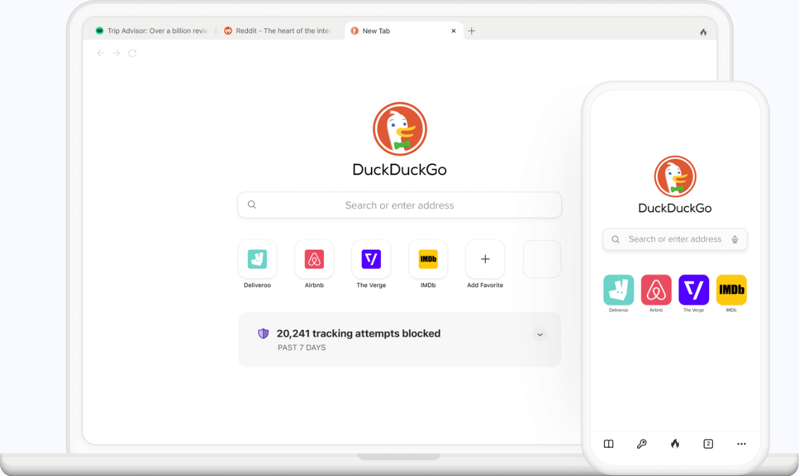Switch to the Trip Advisor tab
Viewport: 799px width, 476px height.
(151, 31)
